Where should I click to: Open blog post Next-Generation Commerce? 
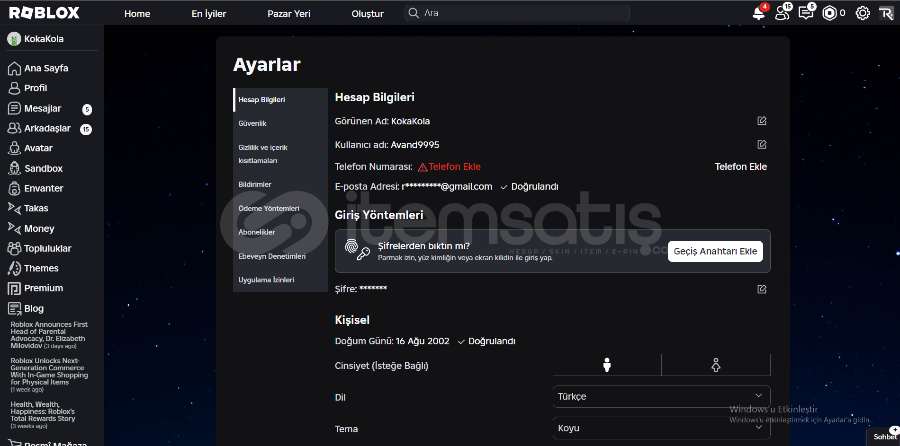(49, 375)
